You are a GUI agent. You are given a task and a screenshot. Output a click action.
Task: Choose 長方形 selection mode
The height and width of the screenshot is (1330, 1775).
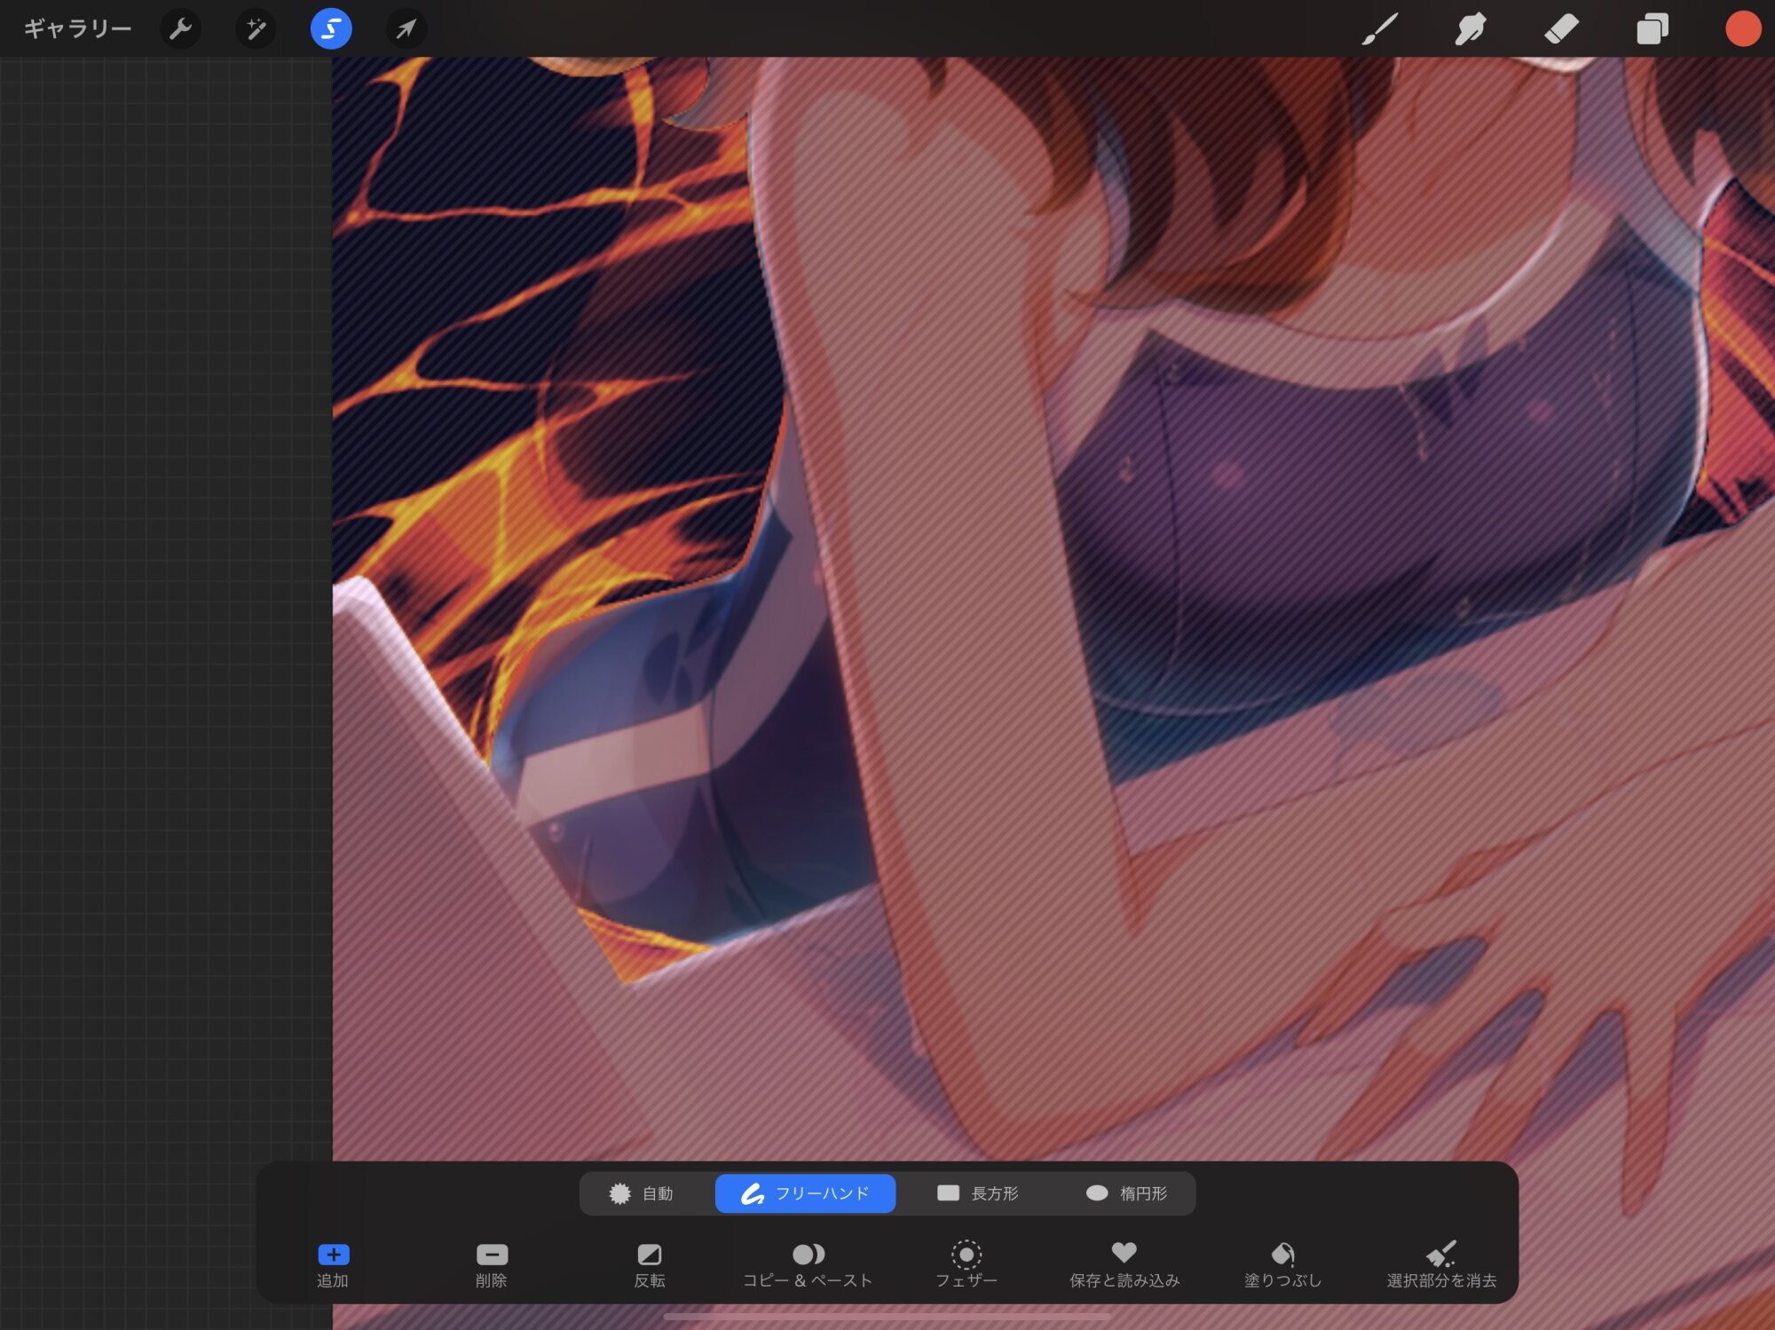[x=978, y=1193]
